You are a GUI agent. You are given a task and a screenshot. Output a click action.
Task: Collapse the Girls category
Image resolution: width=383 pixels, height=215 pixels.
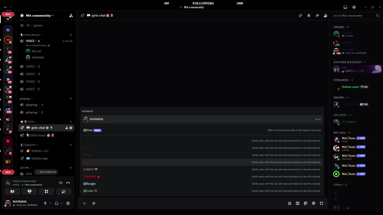(29, 122)
